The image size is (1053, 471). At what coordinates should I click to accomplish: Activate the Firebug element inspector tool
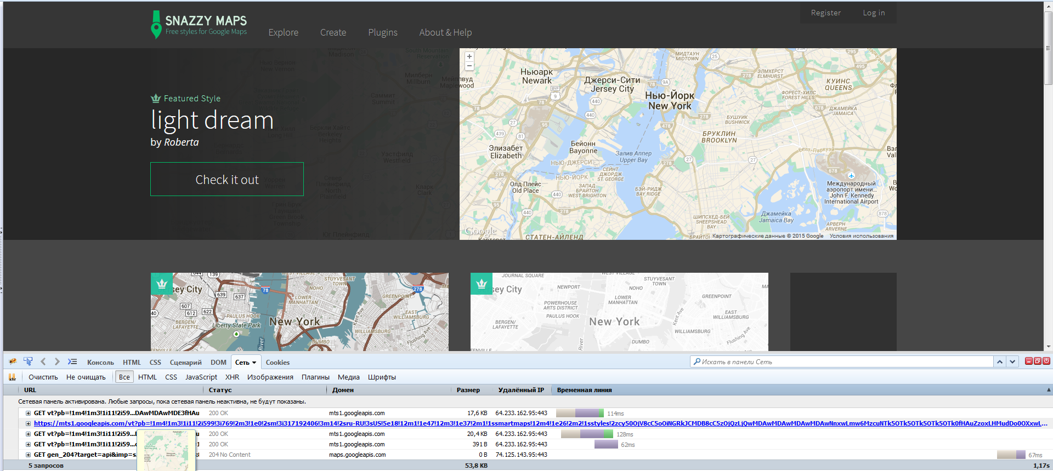(28, 361)
